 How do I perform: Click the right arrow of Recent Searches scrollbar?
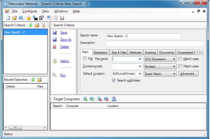45,128
